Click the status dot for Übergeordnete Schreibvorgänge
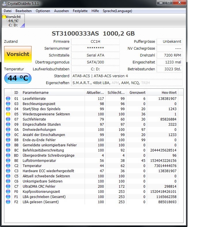205x227 pixels. (8, 155)
